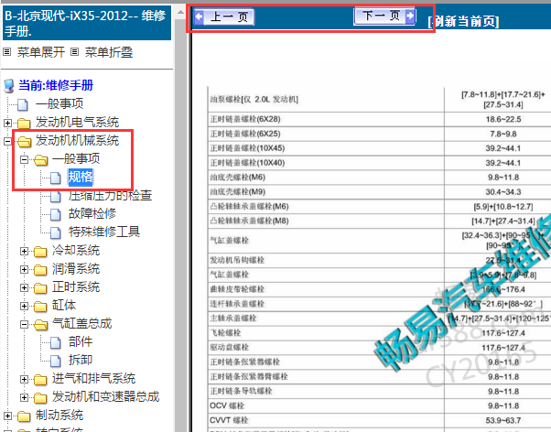Select 制动系统 folder label
This screenshot has height=432, width=551.
coord(59,416)
